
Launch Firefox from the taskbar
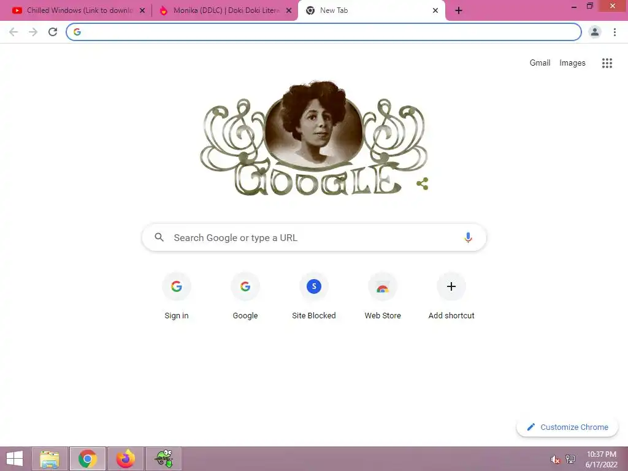125,459
